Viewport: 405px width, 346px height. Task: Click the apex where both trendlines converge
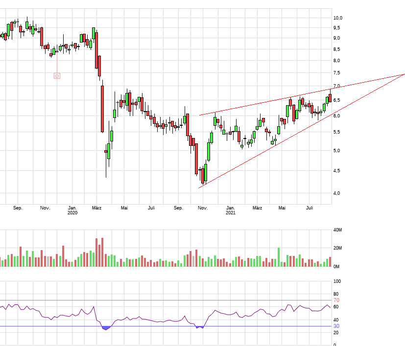(x=404, y=74)
